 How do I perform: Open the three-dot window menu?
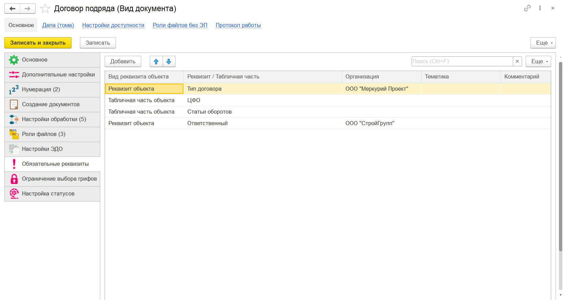540,8
